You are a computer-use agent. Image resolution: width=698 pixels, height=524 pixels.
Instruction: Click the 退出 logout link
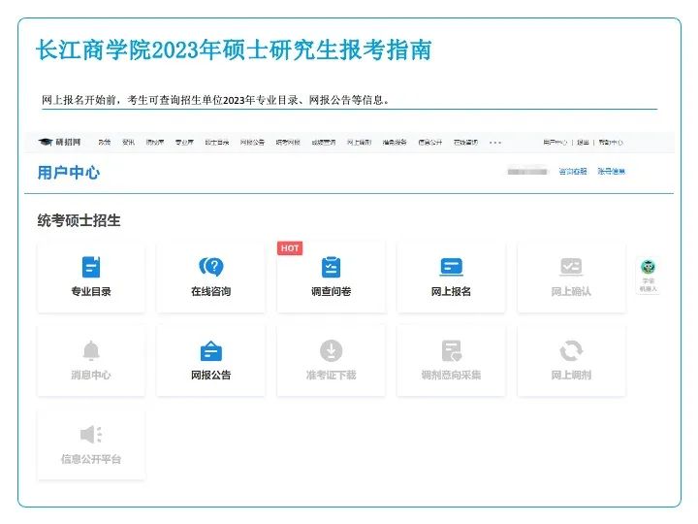point(583,142)
